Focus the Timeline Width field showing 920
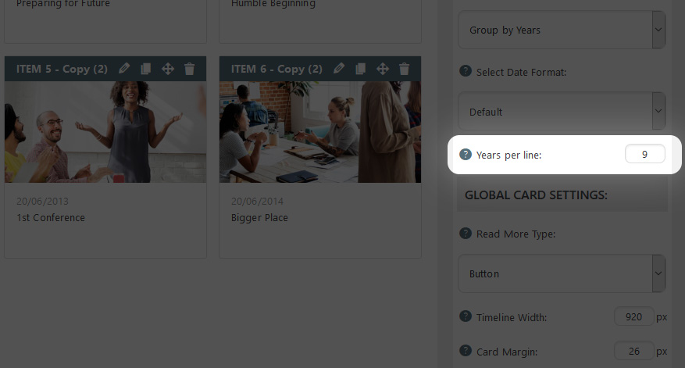Viewport: 685px width, 368px height. click(634, 316)
